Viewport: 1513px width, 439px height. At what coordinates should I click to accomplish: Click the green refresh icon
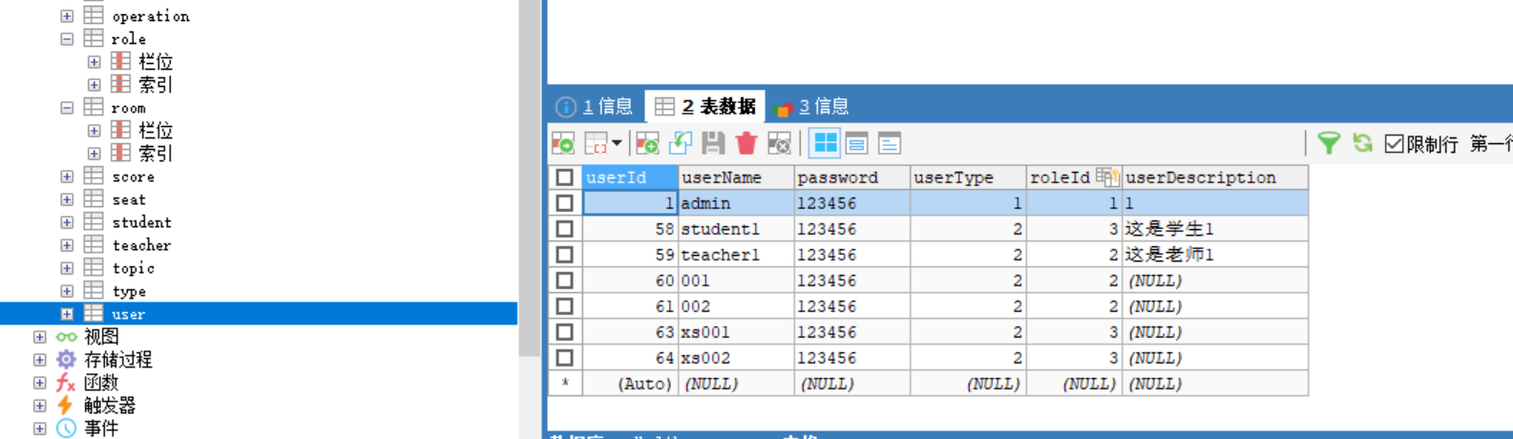tap(1362, 143)
